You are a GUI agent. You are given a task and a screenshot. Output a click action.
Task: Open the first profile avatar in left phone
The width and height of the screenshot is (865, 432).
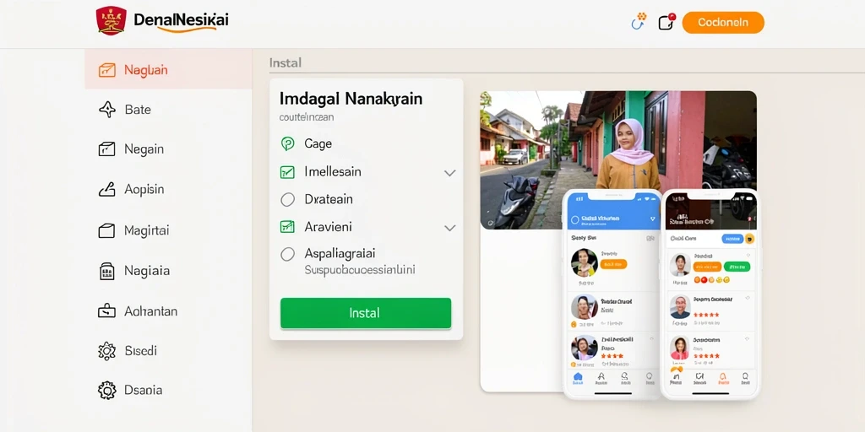(x=585, y=262)
